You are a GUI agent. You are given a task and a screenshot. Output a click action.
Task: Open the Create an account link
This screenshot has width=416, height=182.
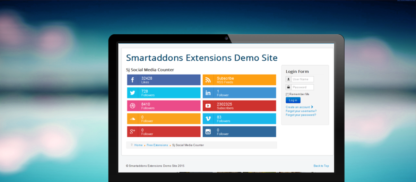pos(298,107)
